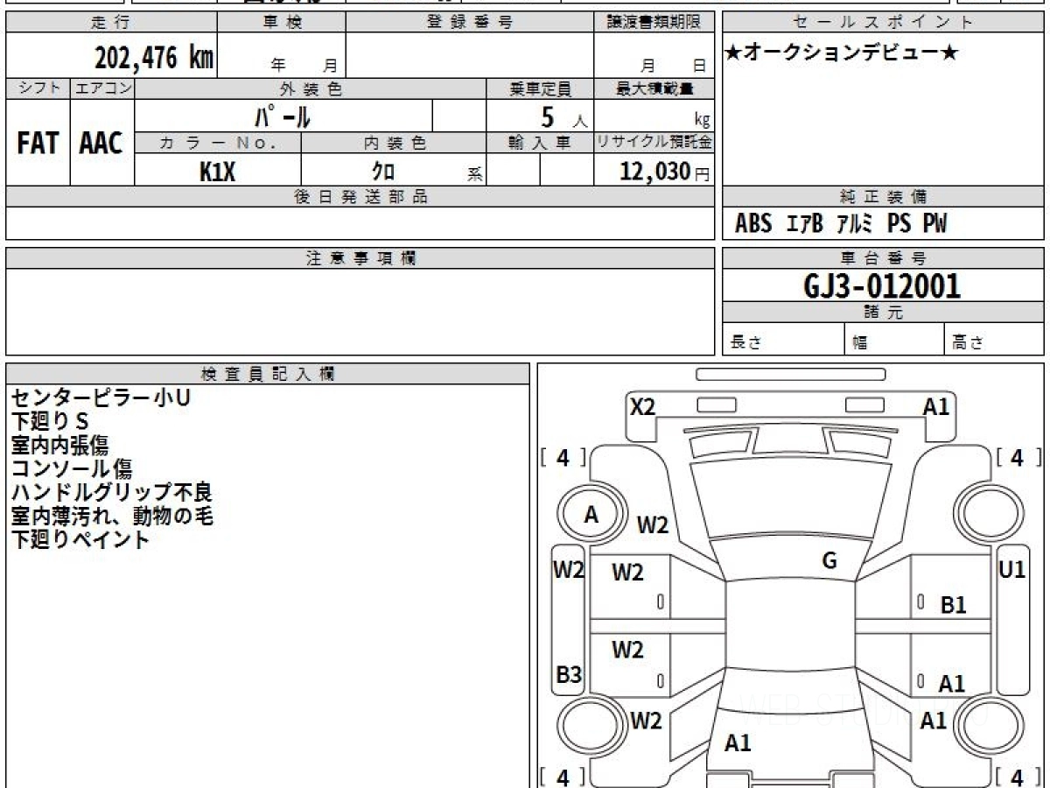Click the G mark on the windshield
Screen dimensions: 1050x788
(829, 561)
